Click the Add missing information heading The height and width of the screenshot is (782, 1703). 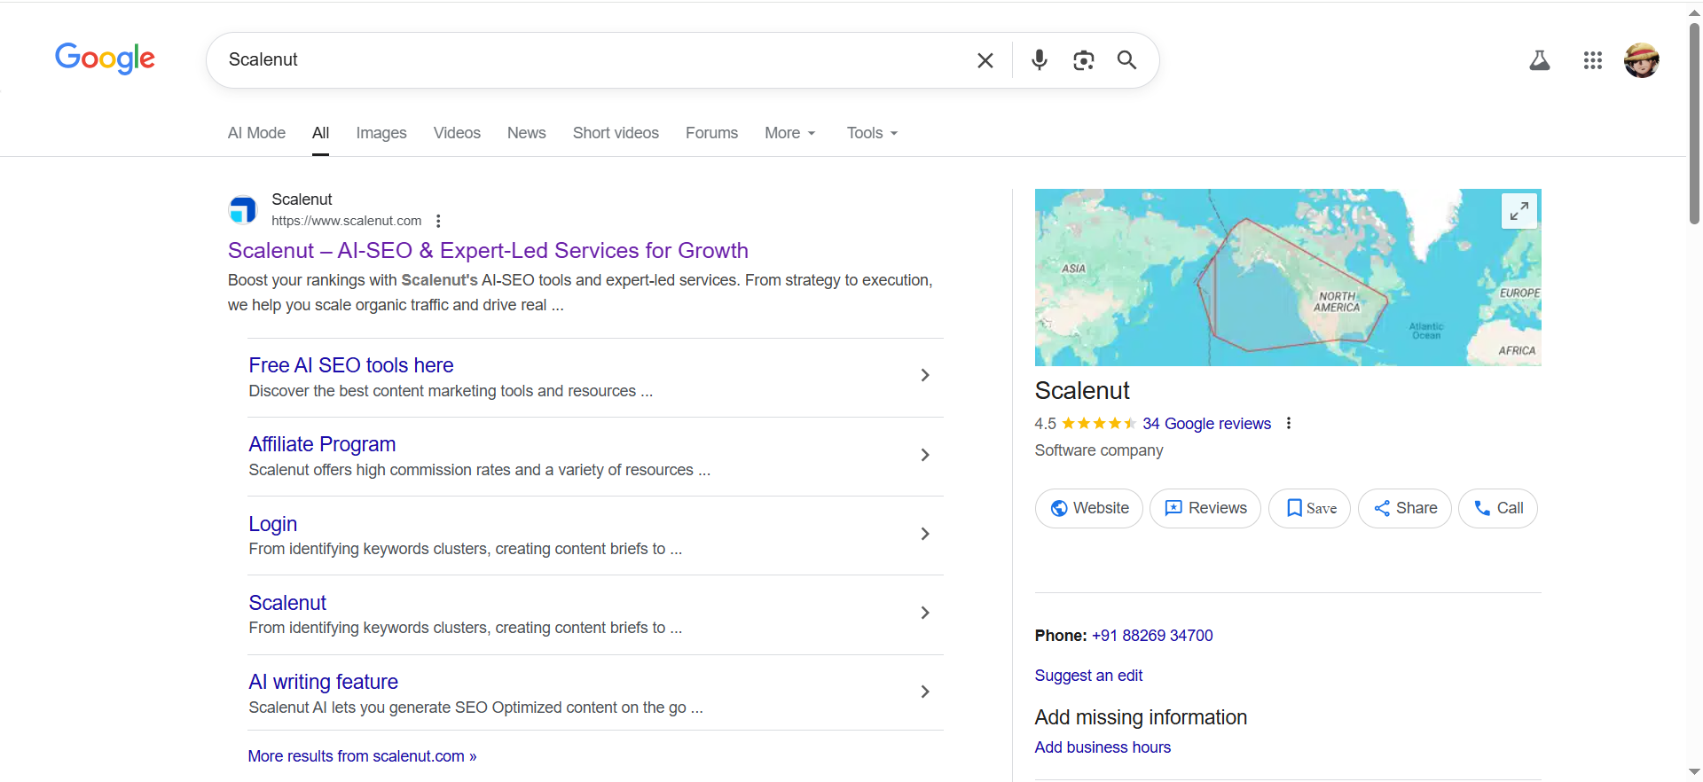(x=1141, y=717)
